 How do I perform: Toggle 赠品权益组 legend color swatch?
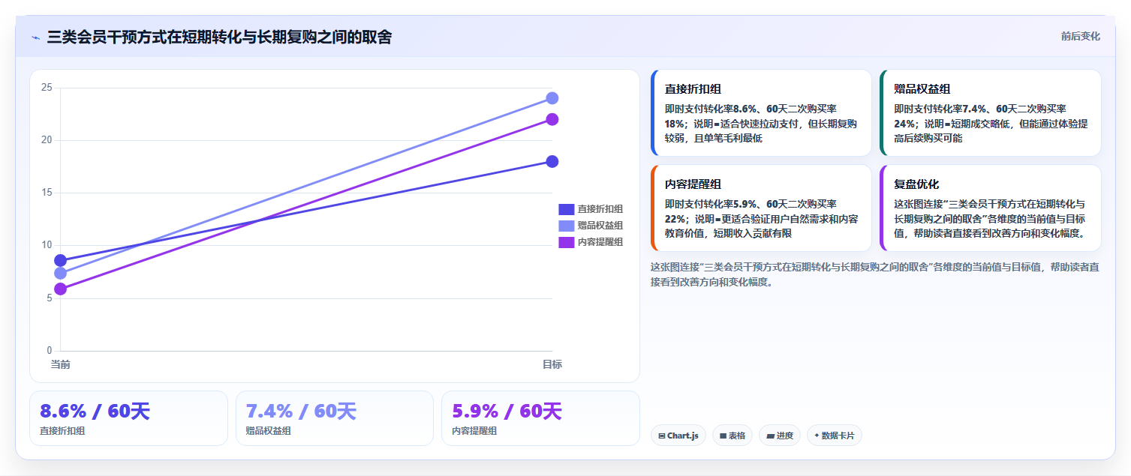tap(566, 226)
